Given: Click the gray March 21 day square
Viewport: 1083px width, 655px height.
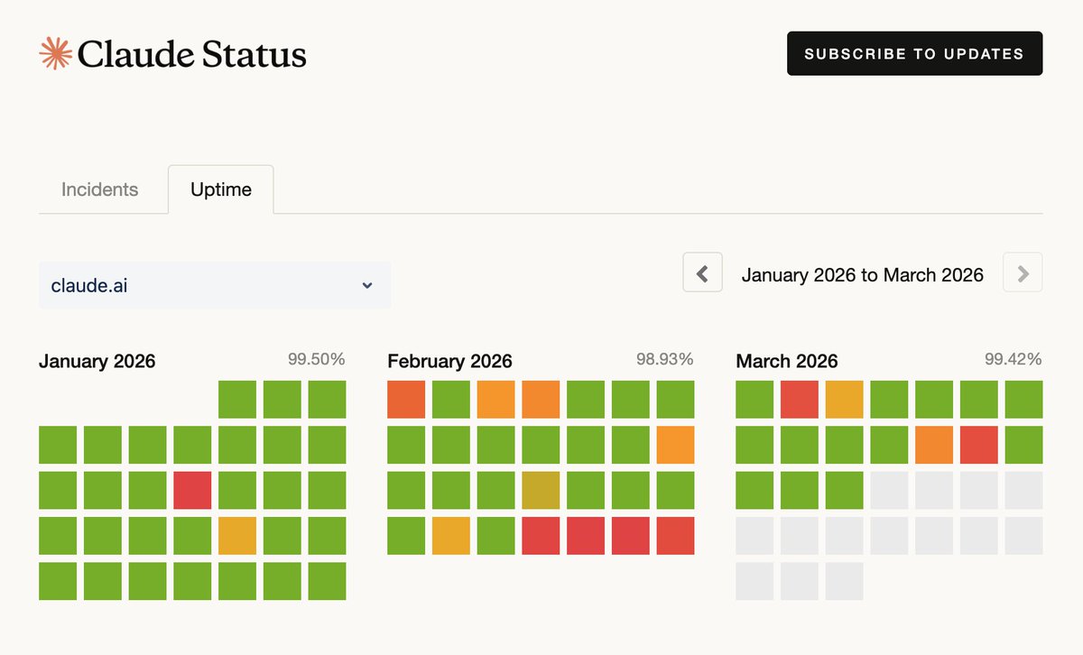Looking at the screenshot, I should tap(1023, 490).
